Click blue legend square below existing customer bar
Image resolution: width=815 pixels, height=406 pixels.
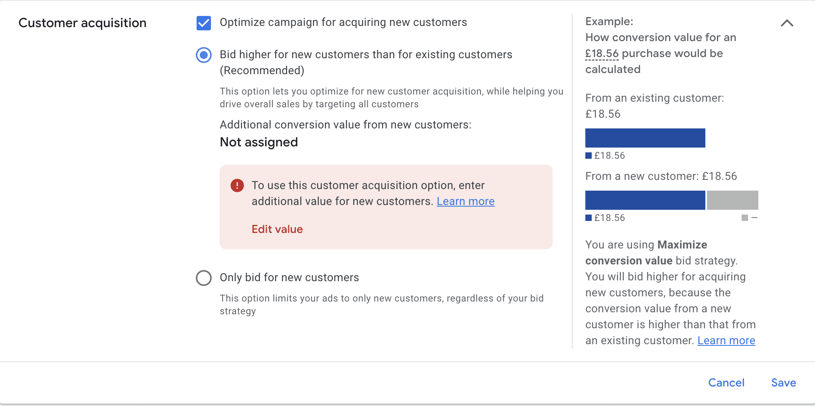coord(589,156)
